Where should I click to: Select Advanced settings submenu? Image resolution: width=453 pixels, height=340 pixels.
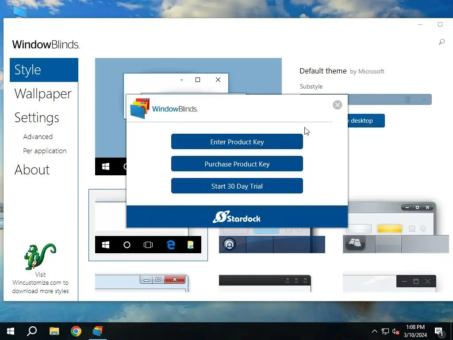click(38, 137)
